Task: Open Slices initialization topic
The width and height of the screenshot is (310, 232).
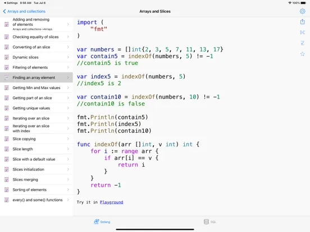Action: coord(37,169)
